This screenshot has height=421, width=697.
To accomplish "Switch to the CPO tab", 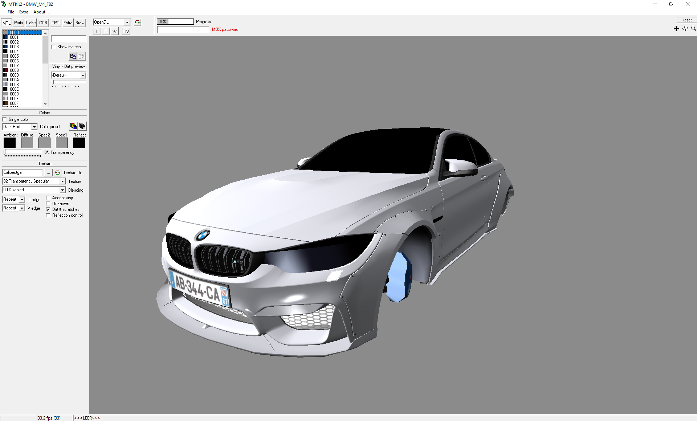I will 56,23.
